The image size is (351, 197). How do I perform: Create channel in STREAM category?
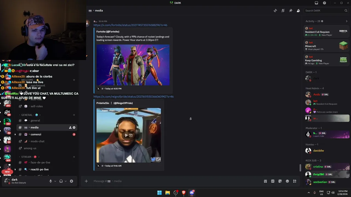74,157
